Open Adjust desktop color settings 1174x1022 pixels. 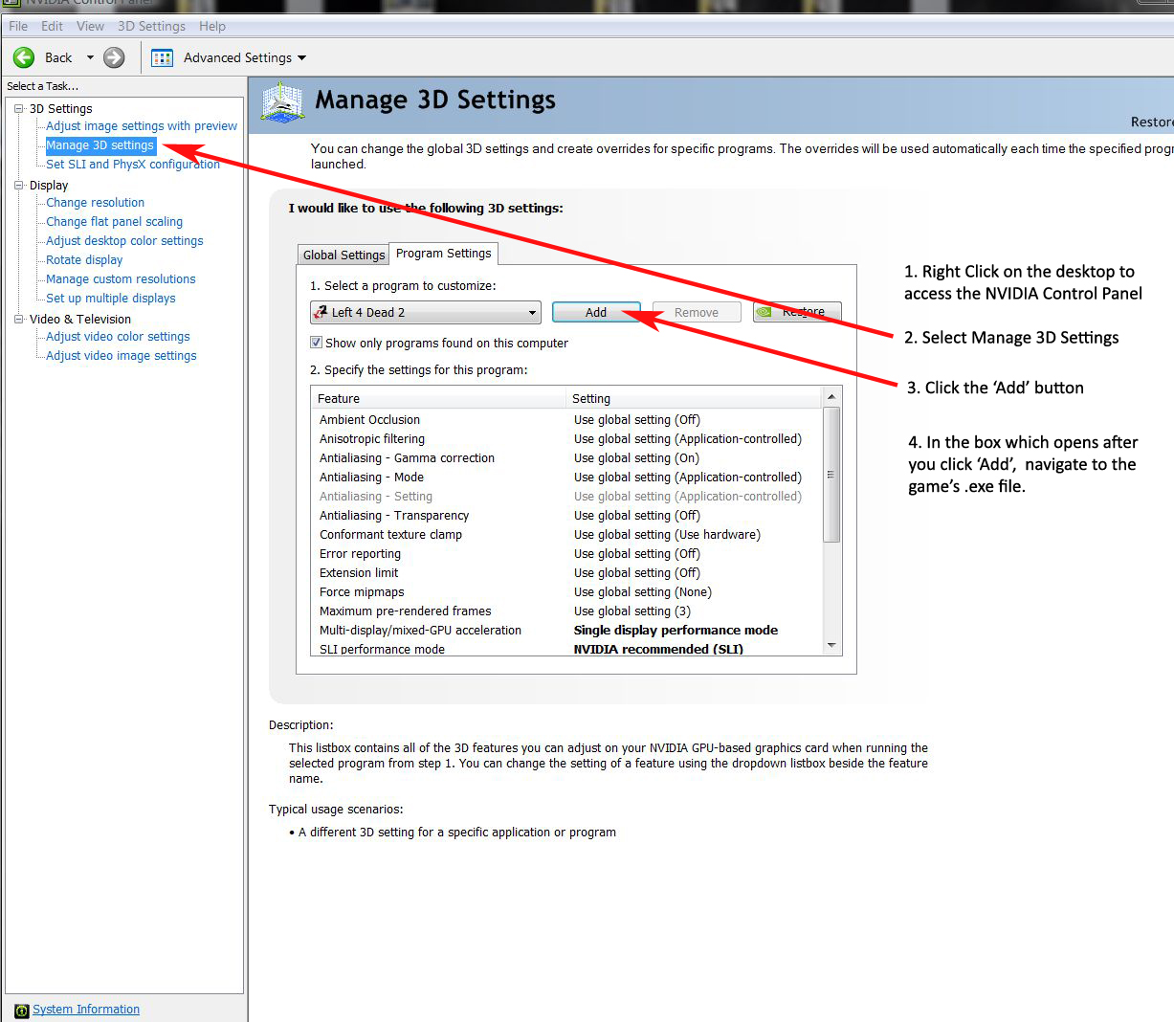coord(124,240)
